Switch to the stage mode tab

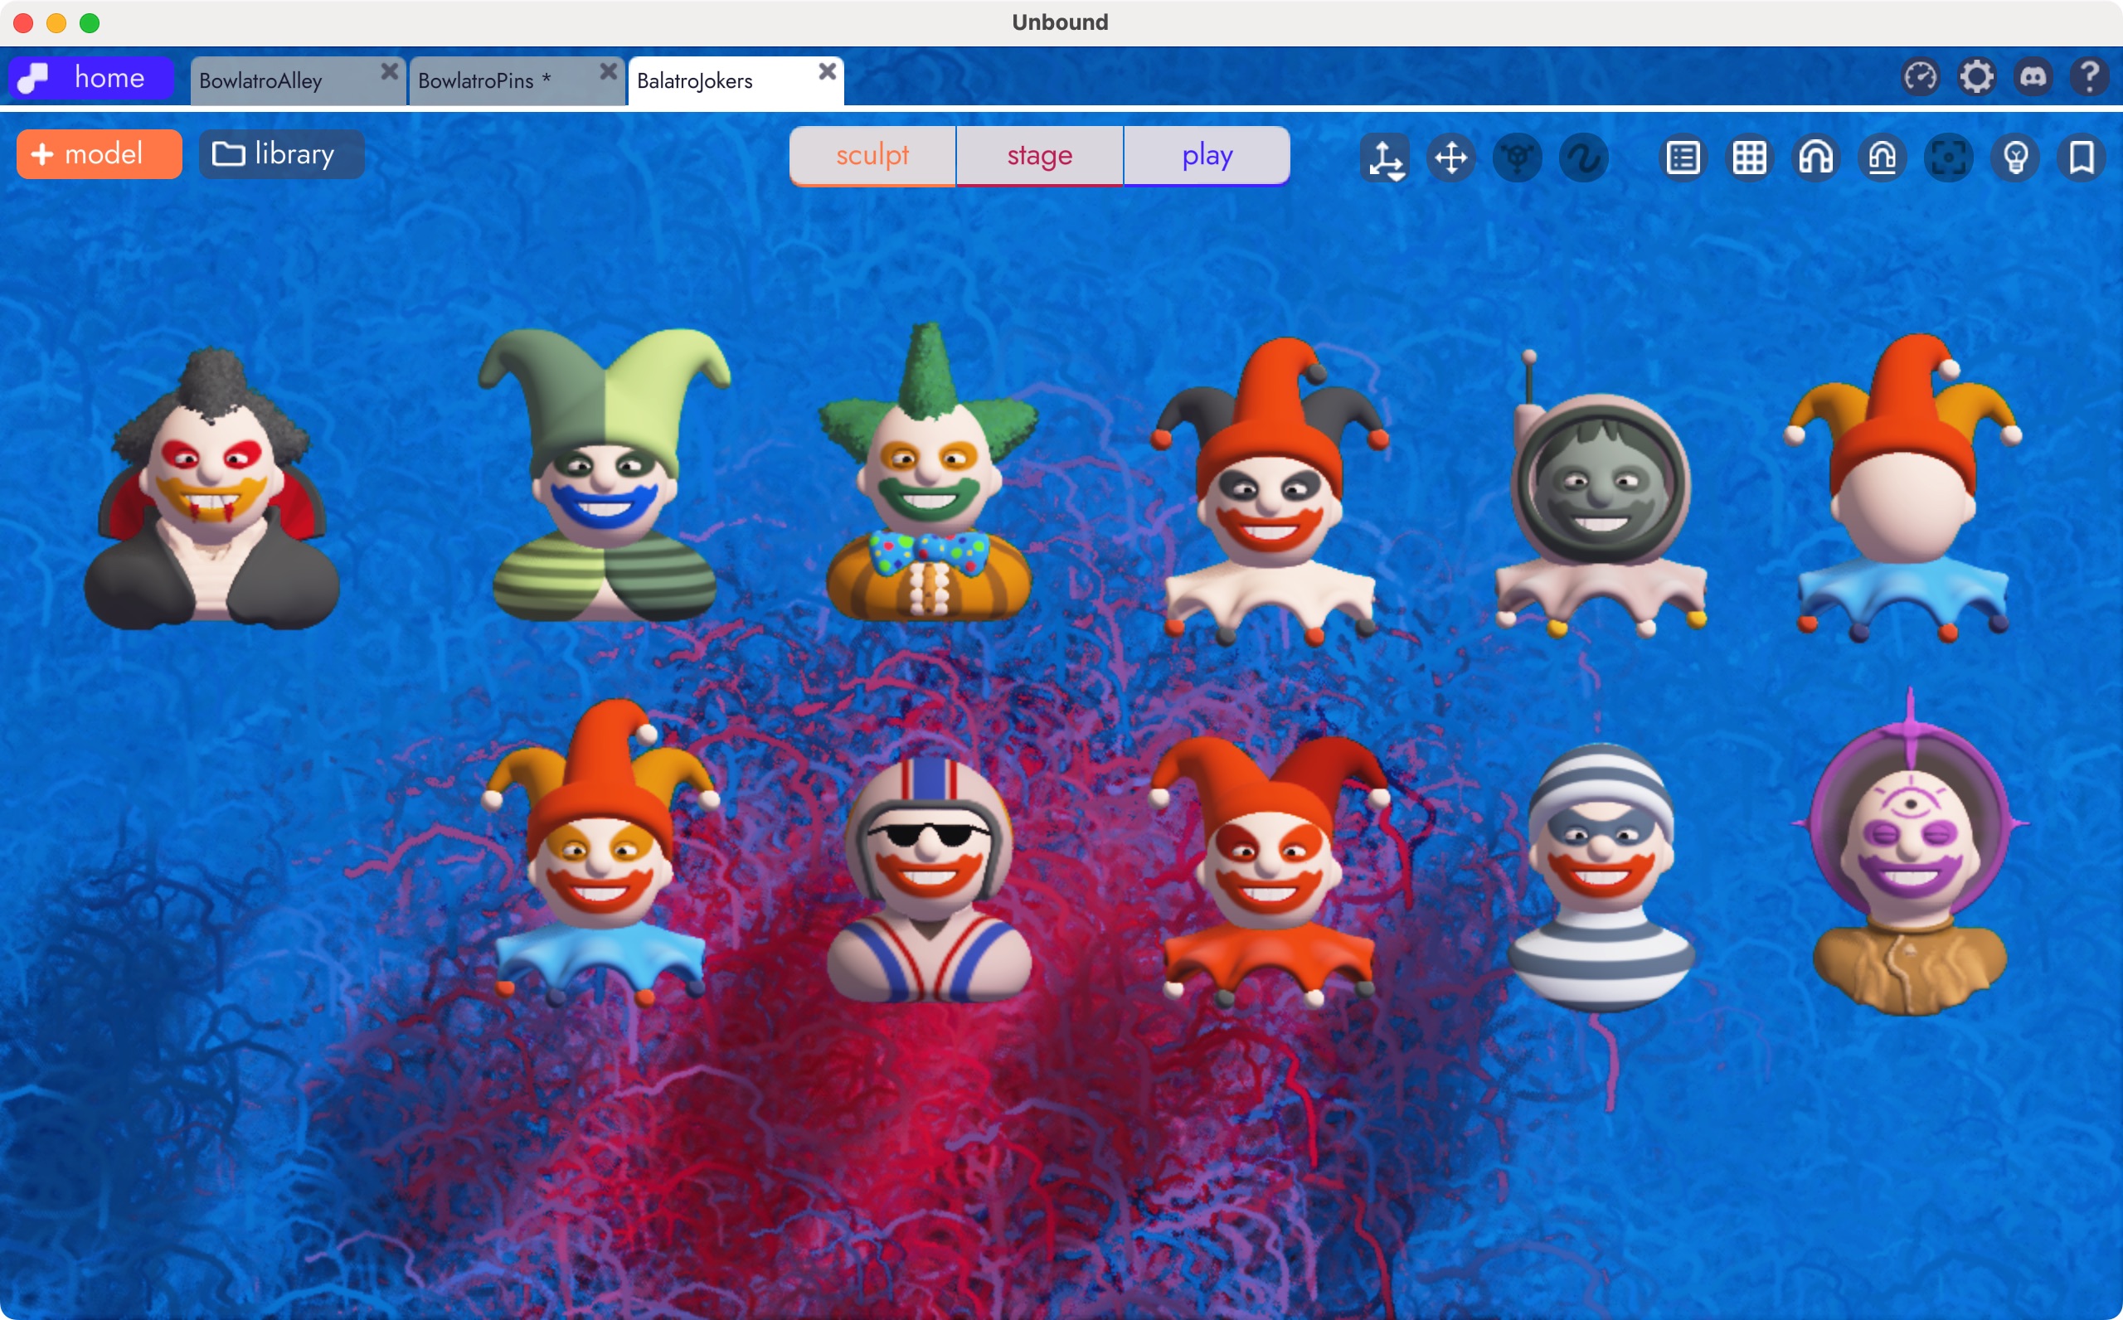coord(1039,155)
